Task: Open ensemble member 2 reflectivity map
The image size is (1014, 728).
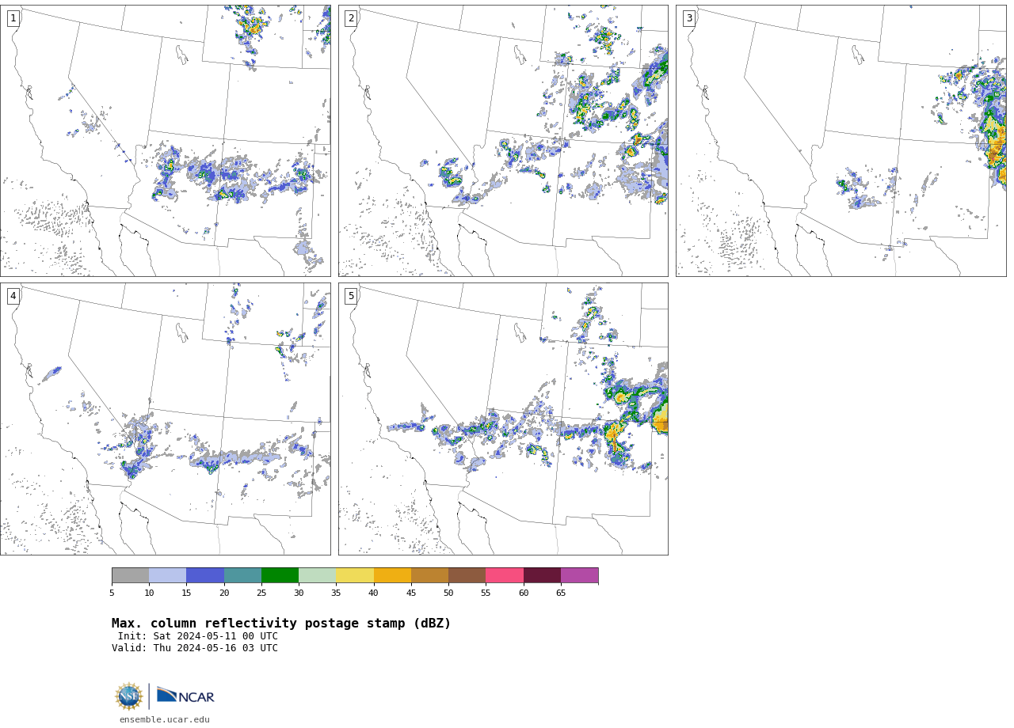Action: (x=503, y=141)
